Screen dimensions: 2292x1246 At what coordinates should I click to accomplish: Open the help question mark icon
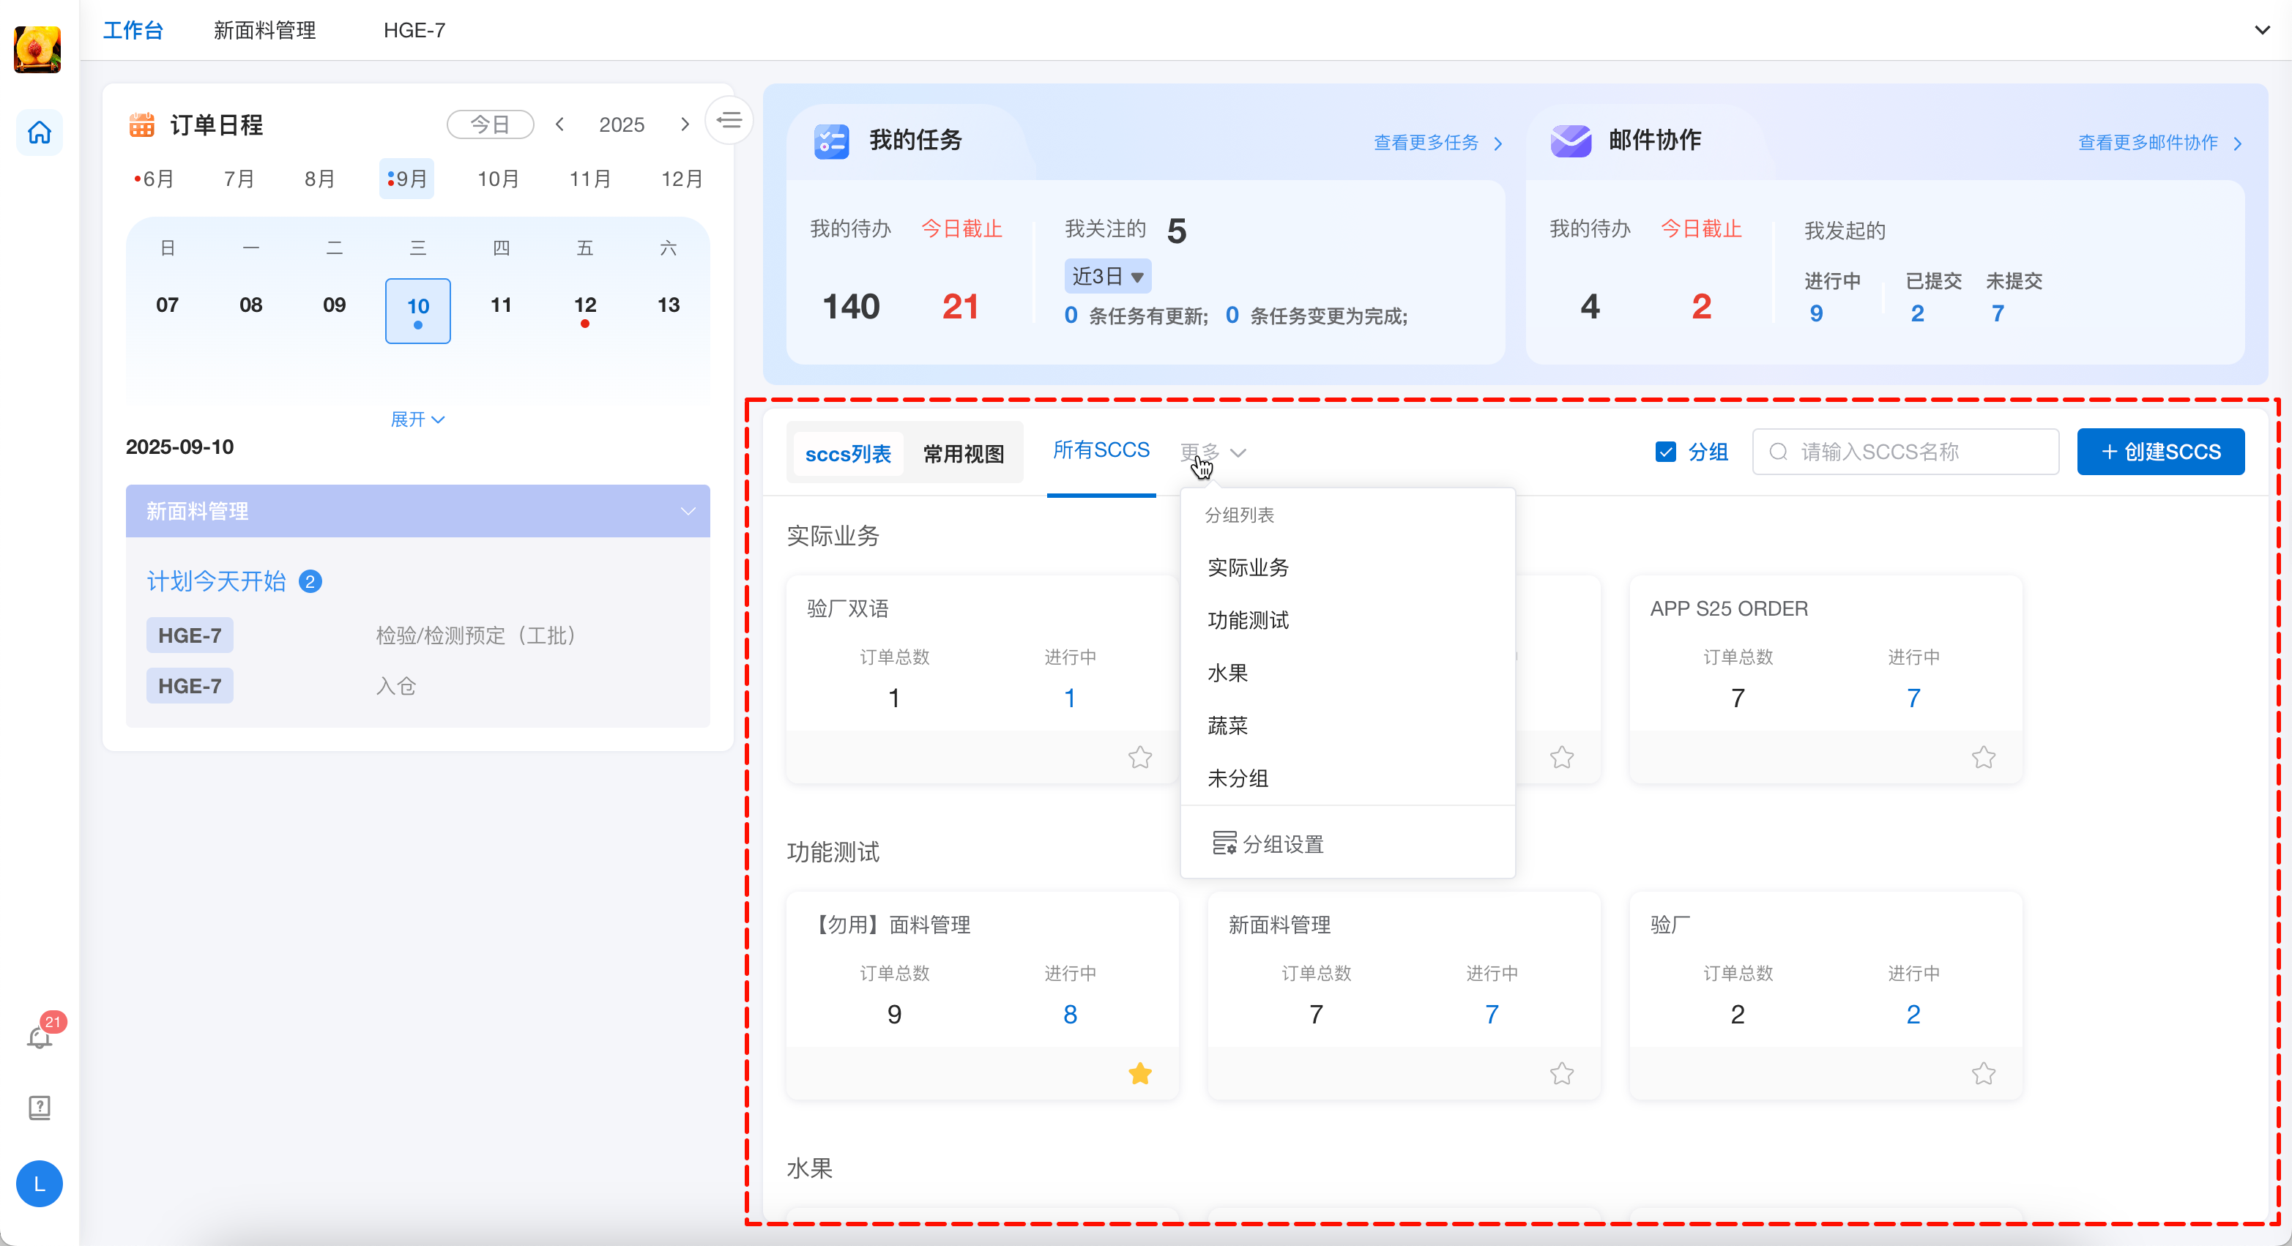39,1107
